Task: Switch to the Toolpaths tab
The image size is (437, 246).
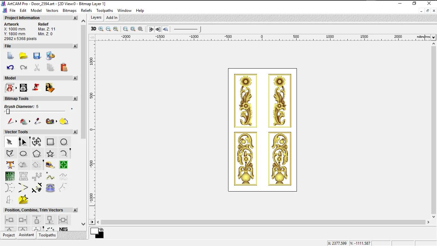Action: click(x=47, y=235)
